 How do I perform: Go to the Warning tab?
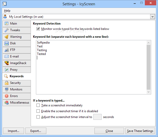pos(17,37)
